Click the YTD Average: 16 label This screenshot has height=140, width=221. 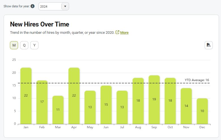pyautogui.click(x=197, y=80)
